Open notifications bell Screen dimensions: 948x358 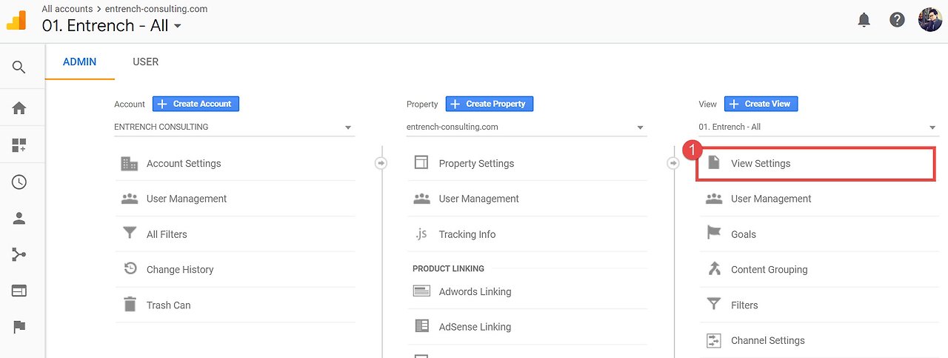pyautogui.click(x=864, y=20)
